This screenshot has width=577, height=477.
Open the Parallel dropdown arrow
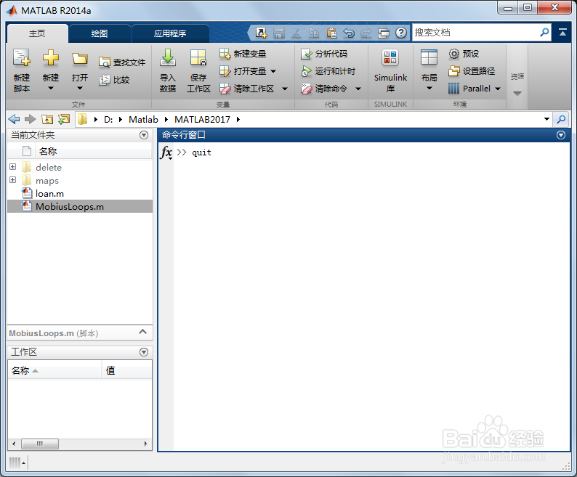coord(498,89)
